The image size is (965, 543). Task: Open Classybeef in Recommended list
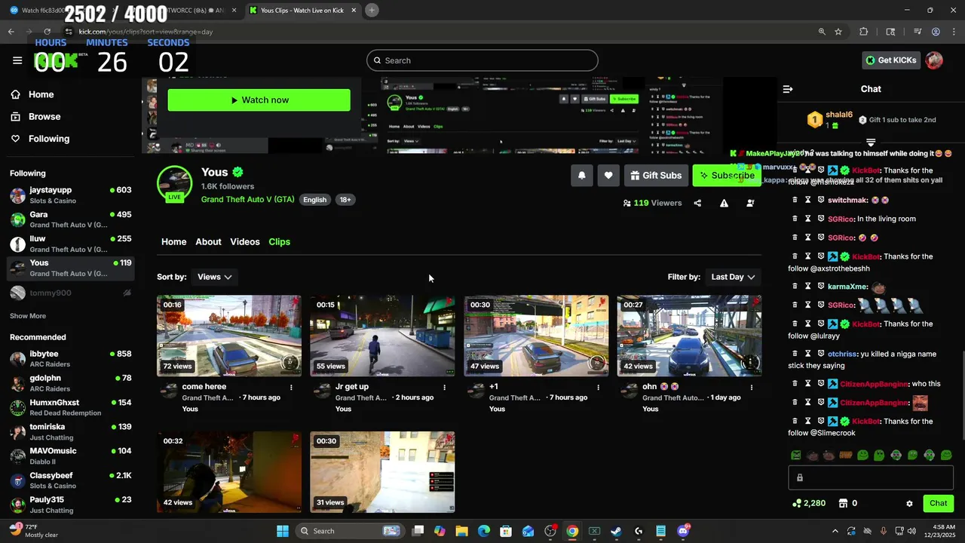pos(69,480)
